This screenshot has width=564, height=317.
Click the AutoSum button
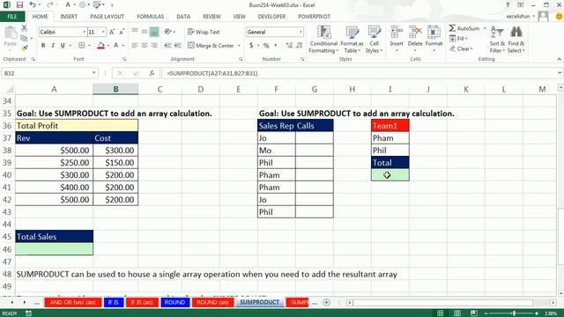[464, 28]
